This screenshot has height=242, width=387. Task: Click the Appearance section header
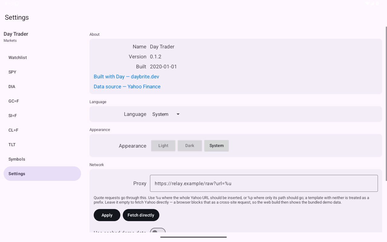pyautogui.click(x=100, y=129)
